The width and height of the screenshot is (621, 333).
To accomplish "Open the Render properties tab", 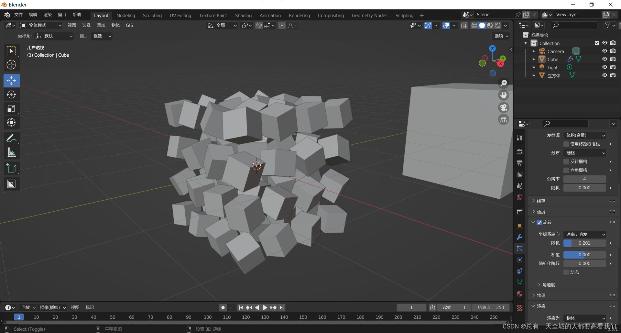I will tap(519, 151).
